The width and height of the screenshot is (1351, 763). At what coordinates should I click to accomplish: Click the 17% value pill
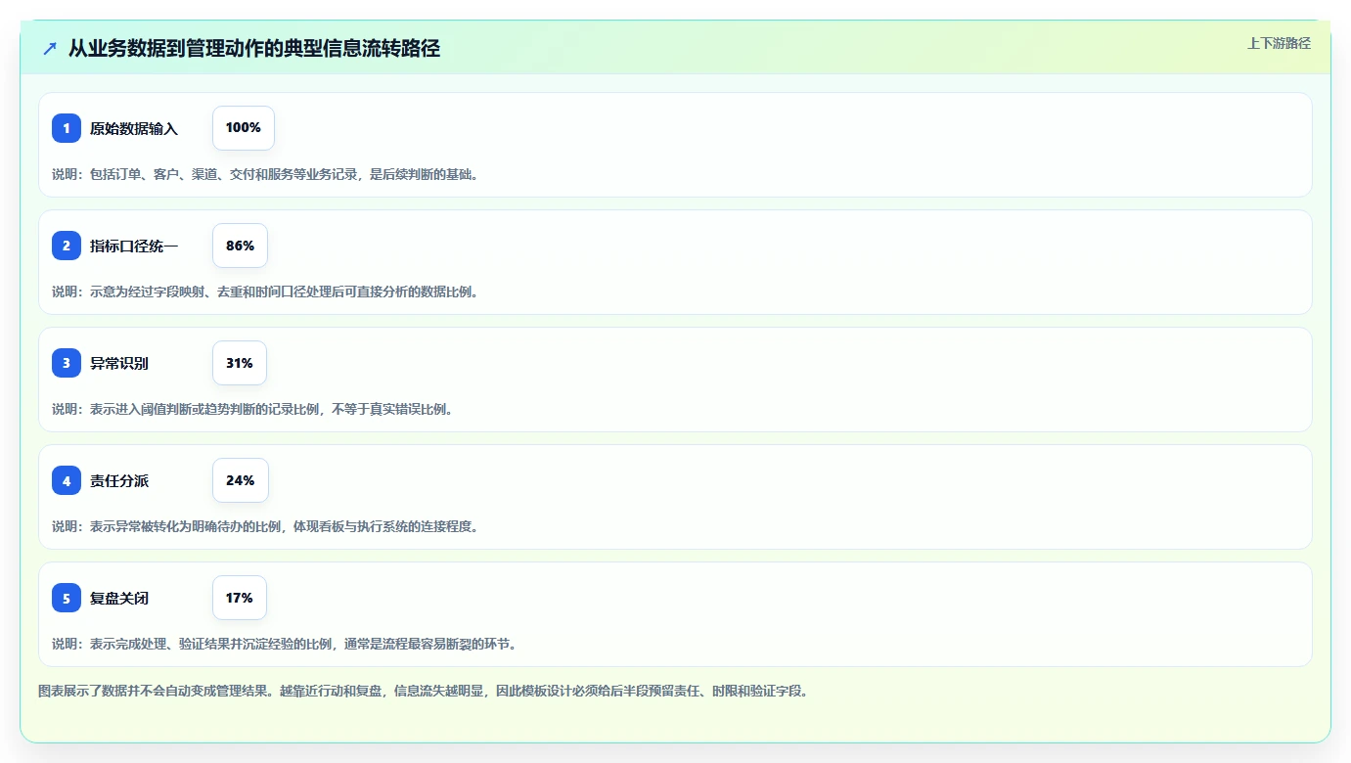240,598
